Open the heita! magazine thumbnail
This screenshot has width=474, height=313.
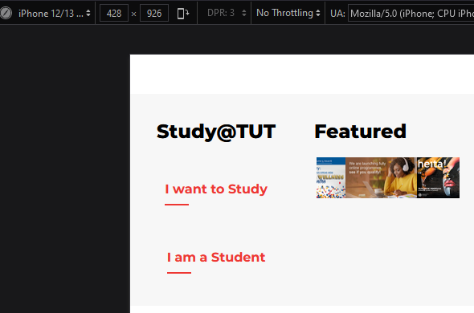(x=439, y=177)
